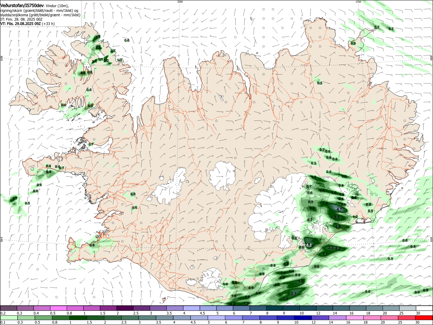Click the '(+33 h)' forecast offset
This screenshot has height=325, width=433.
(x=48, y=24)
